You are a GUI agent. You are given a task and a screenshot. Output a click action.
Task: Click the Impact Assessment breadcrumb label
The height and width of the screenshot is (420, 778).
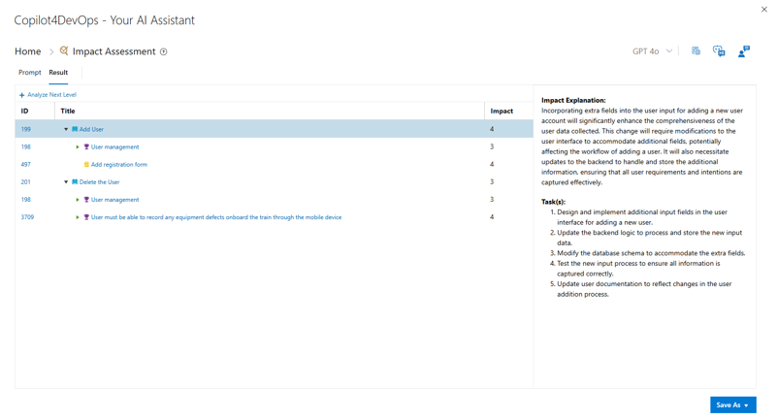114,51
